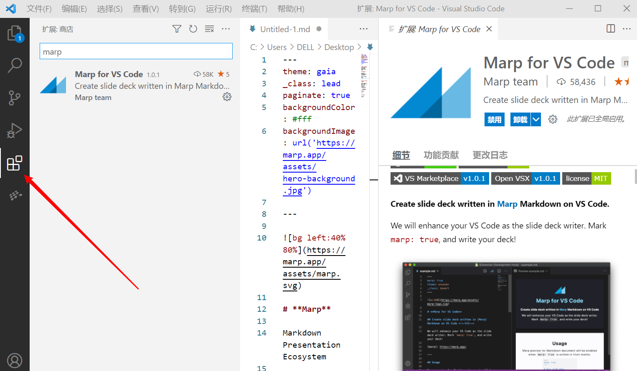
Task: Click the Extensions icon in activity bar
Action: tap(15, 163)
